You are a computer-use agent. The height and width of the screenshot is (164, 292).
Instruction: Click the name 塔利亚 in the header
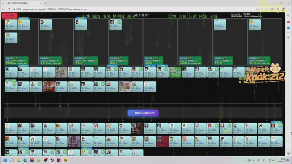point(119,16)
